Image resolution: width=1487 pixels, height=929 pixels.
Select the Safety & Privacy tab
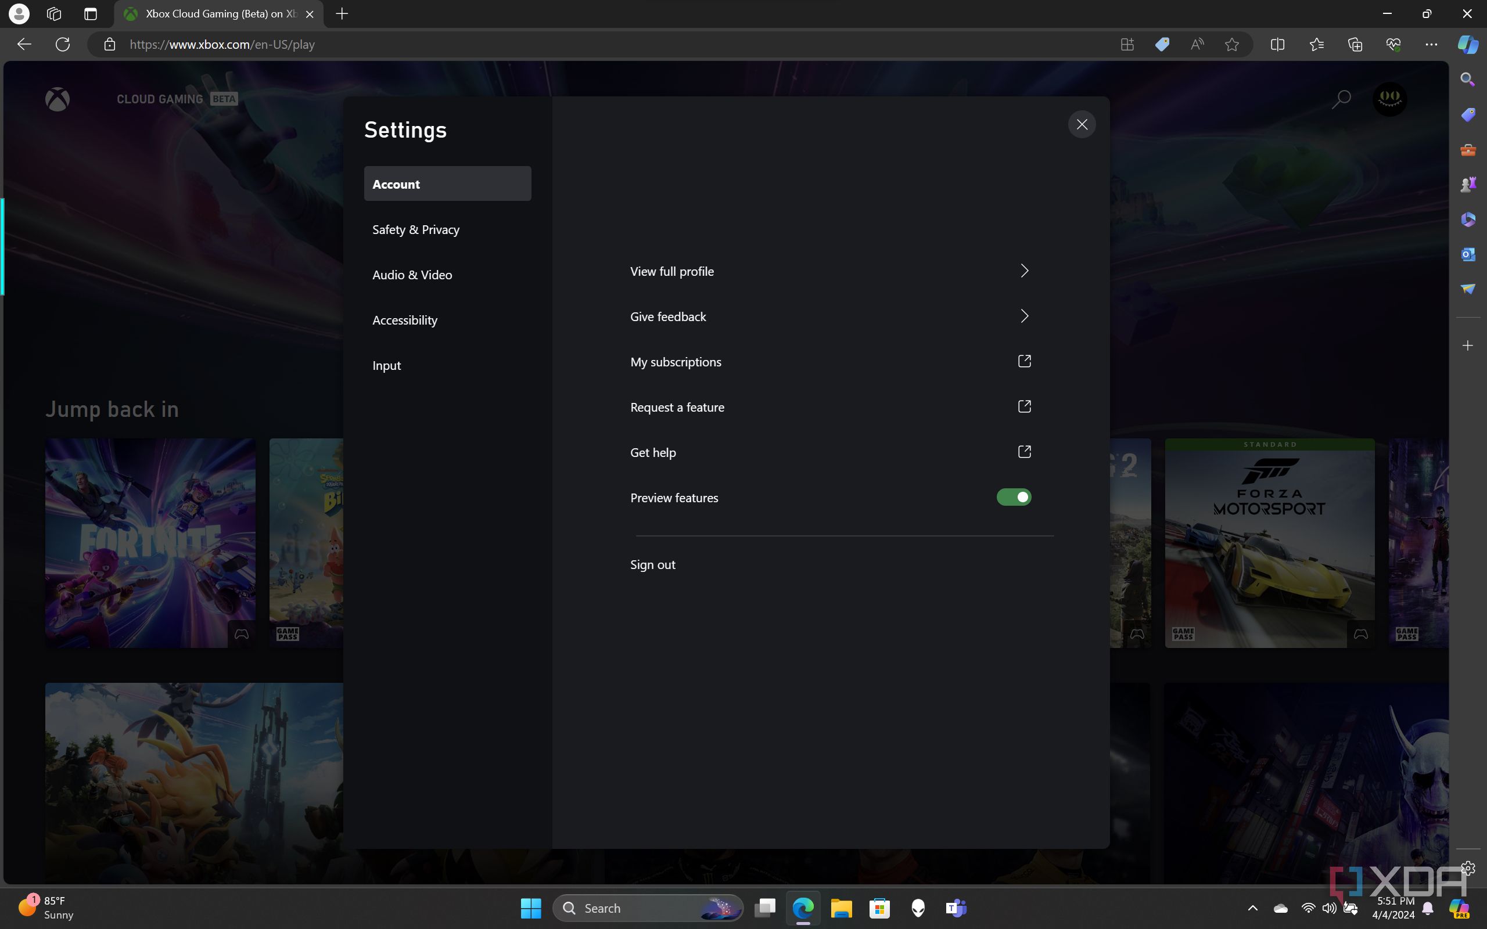415,230
